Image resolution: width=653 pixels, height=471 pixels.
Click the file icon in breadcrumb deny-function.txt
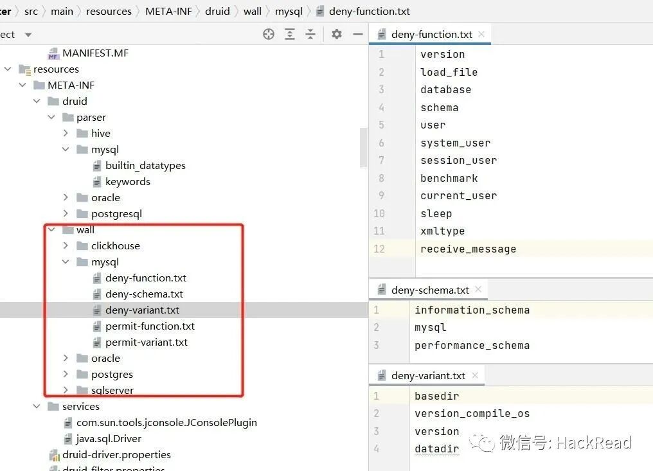(320, 11)
